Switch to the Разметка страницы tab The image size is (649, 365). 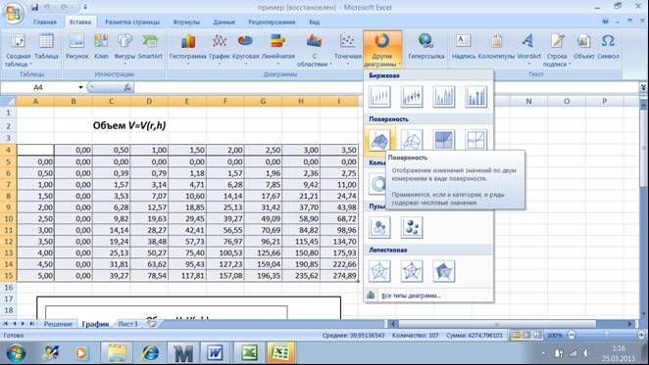132,22
